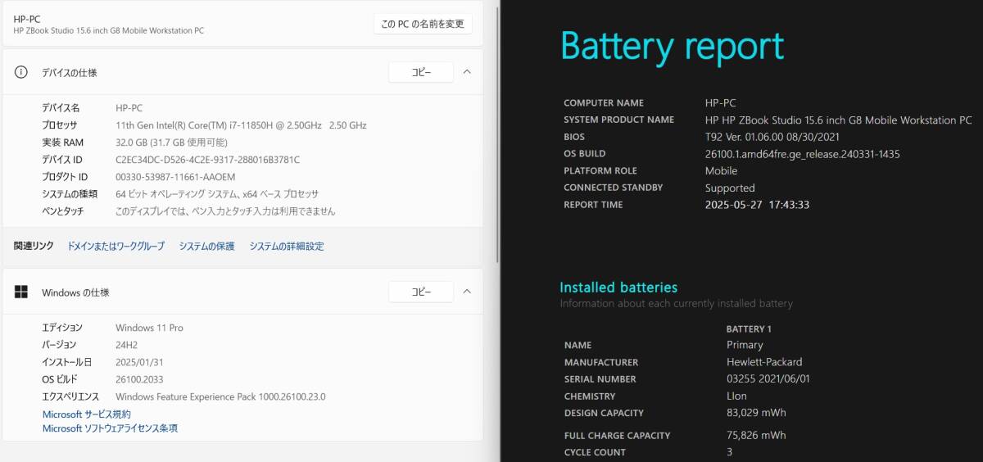Open Microsoft ソフトウェアライセンス条項 link
The image size is (983, 462).
tap(110, 428)
